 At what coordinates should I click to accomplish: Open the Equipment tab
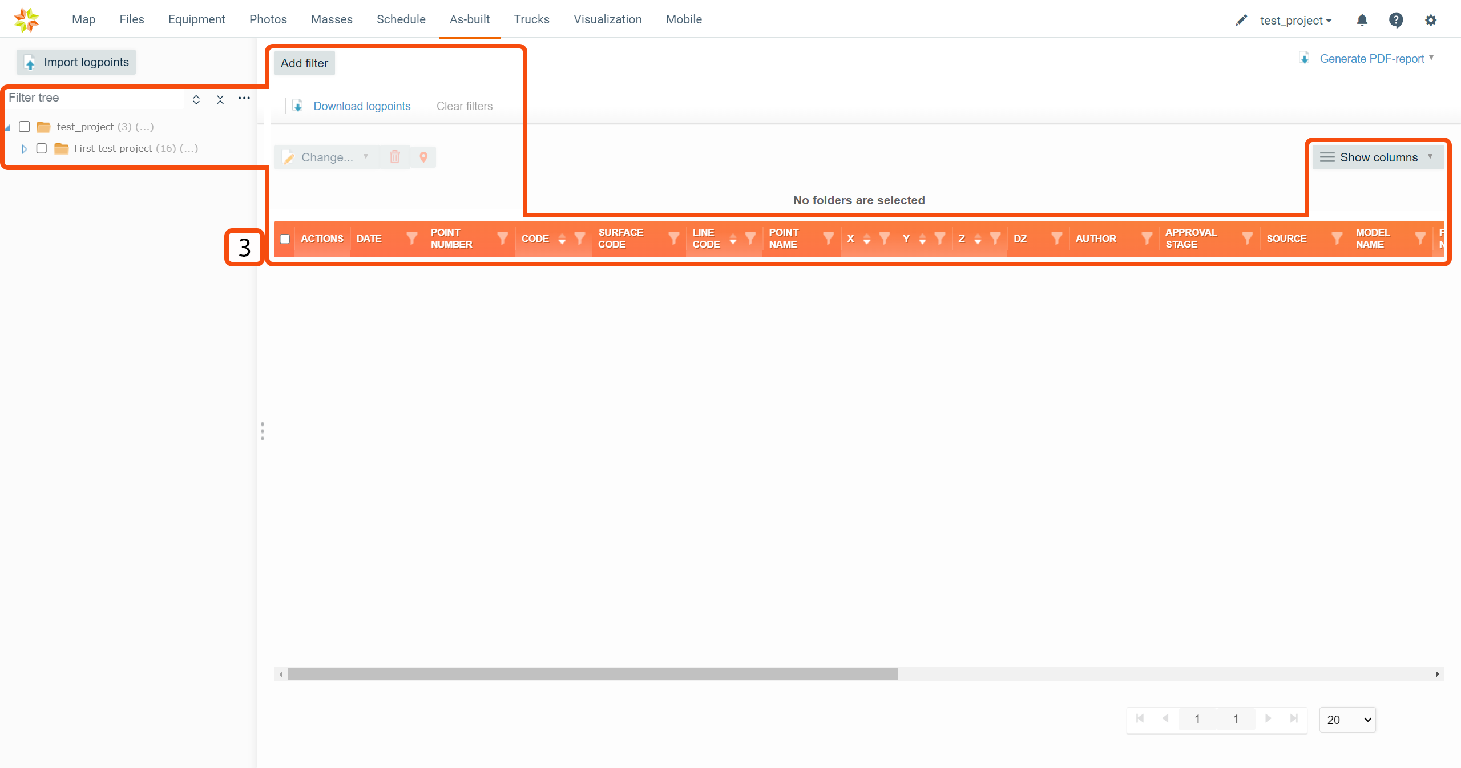pyautogui.click(x=196, y=19)
